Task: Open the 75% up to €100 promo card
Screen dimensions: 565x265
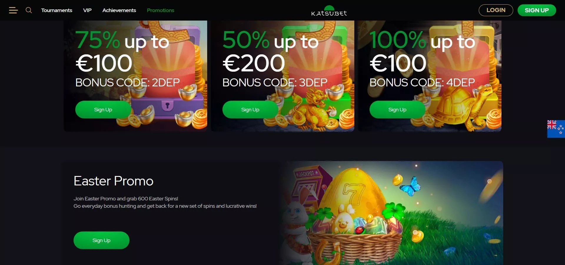Action: click(135, 76)
